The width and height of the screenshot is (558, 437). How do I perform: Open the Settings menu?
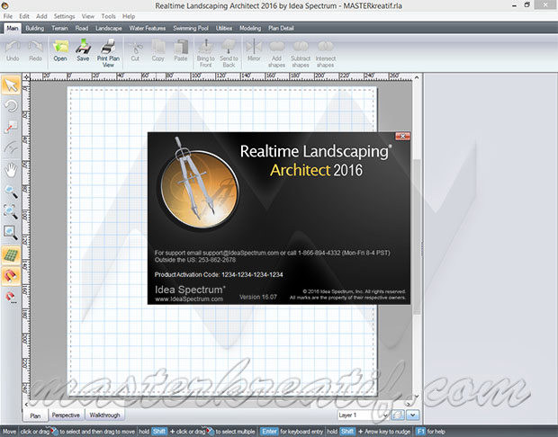point(64,16)
